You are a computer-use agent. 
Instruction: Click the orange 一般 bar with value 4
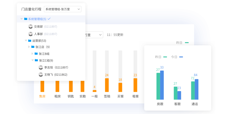tap(95, 91)
